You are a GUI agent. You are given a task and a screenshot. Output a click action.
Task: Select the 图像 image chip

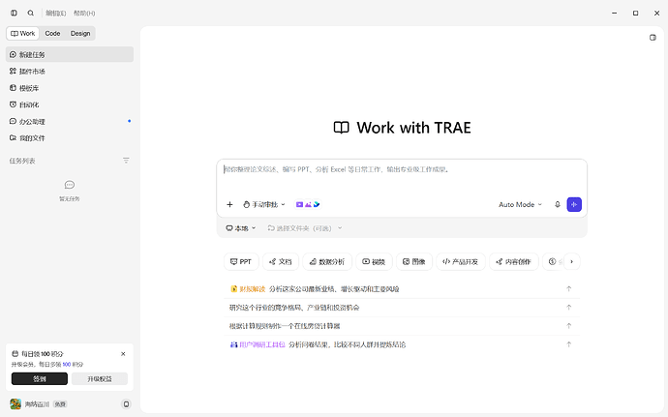414,261
